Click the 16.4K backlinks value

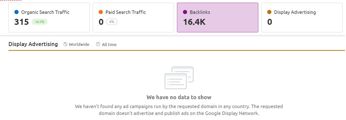point(194,22)
